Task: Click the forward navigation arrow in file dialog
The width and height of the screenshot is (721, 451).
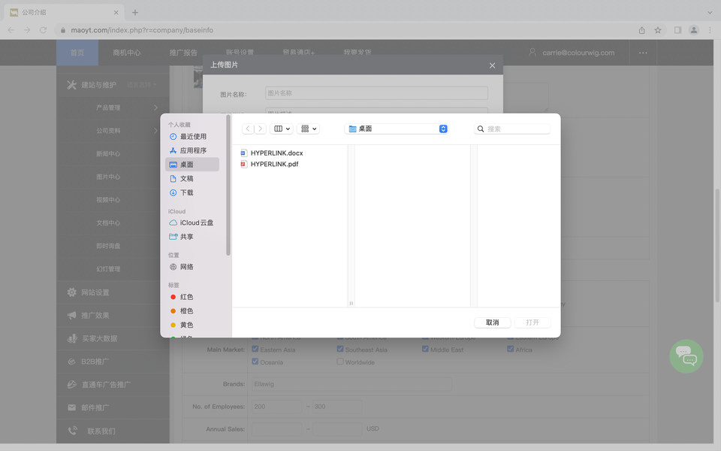Action: click(261, 129)
